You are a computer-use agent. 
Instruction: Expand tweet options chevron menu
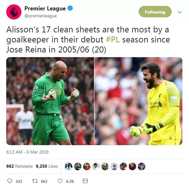tap(180, 12)
